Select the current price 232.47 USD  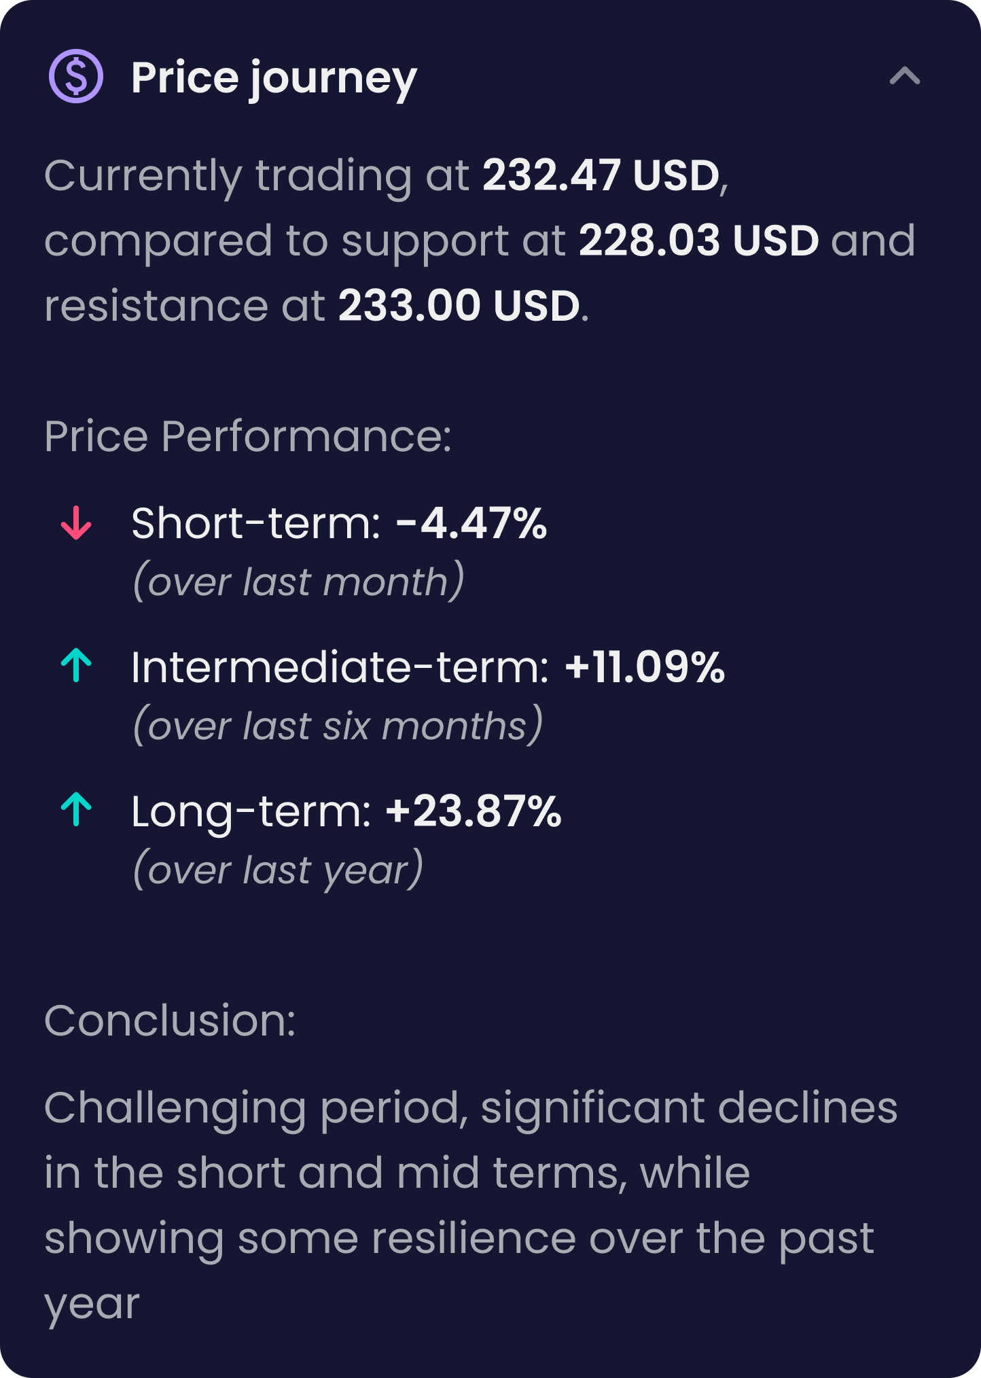pos(601,176)
